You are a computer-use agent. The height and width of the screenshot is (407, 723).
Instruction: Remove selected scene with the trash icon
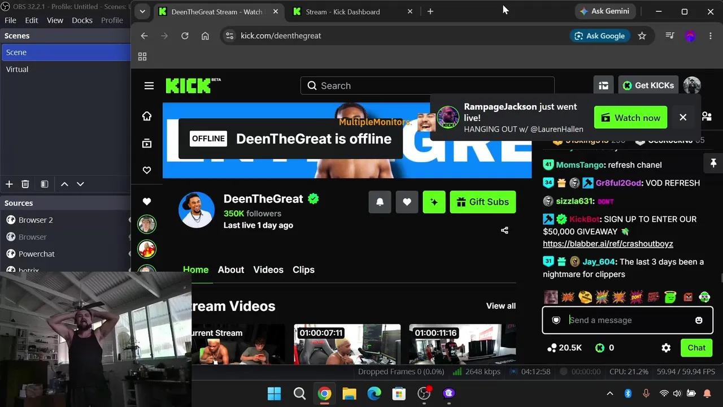pos(25,184)
